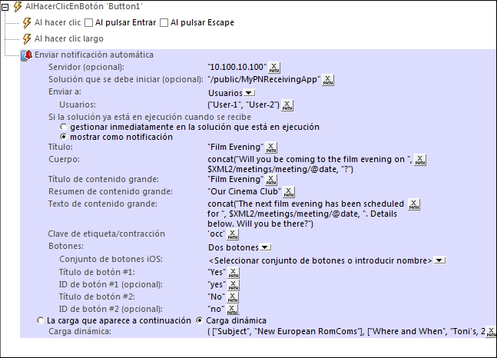This screenshot has height=358, width=497.
Task: Open XPath editor for Resumen de contenido grande
Action: tap(288, 192)
